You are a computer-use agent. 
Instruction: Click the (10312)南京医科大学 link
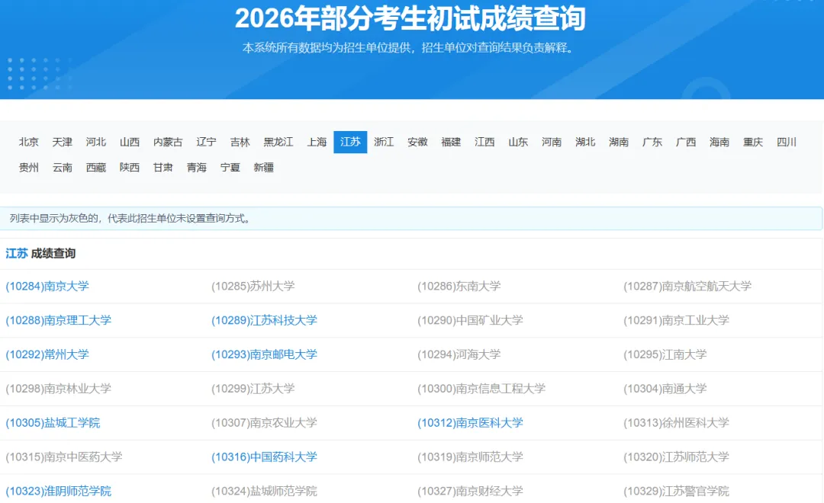(x=470, y=423)
